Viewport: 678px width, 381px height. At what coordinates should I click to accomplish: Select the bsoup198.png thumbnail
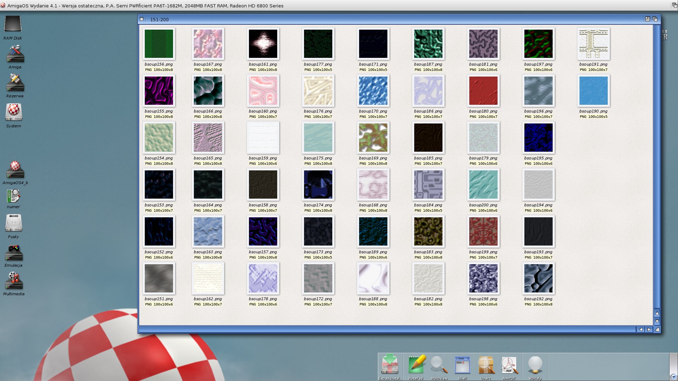click(x=483, y=278)
